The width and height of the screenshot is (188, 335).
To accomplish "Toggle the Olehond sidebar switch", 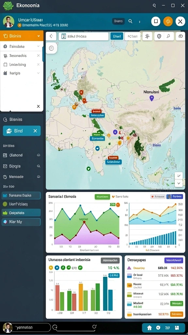I will tap(39, 155).
